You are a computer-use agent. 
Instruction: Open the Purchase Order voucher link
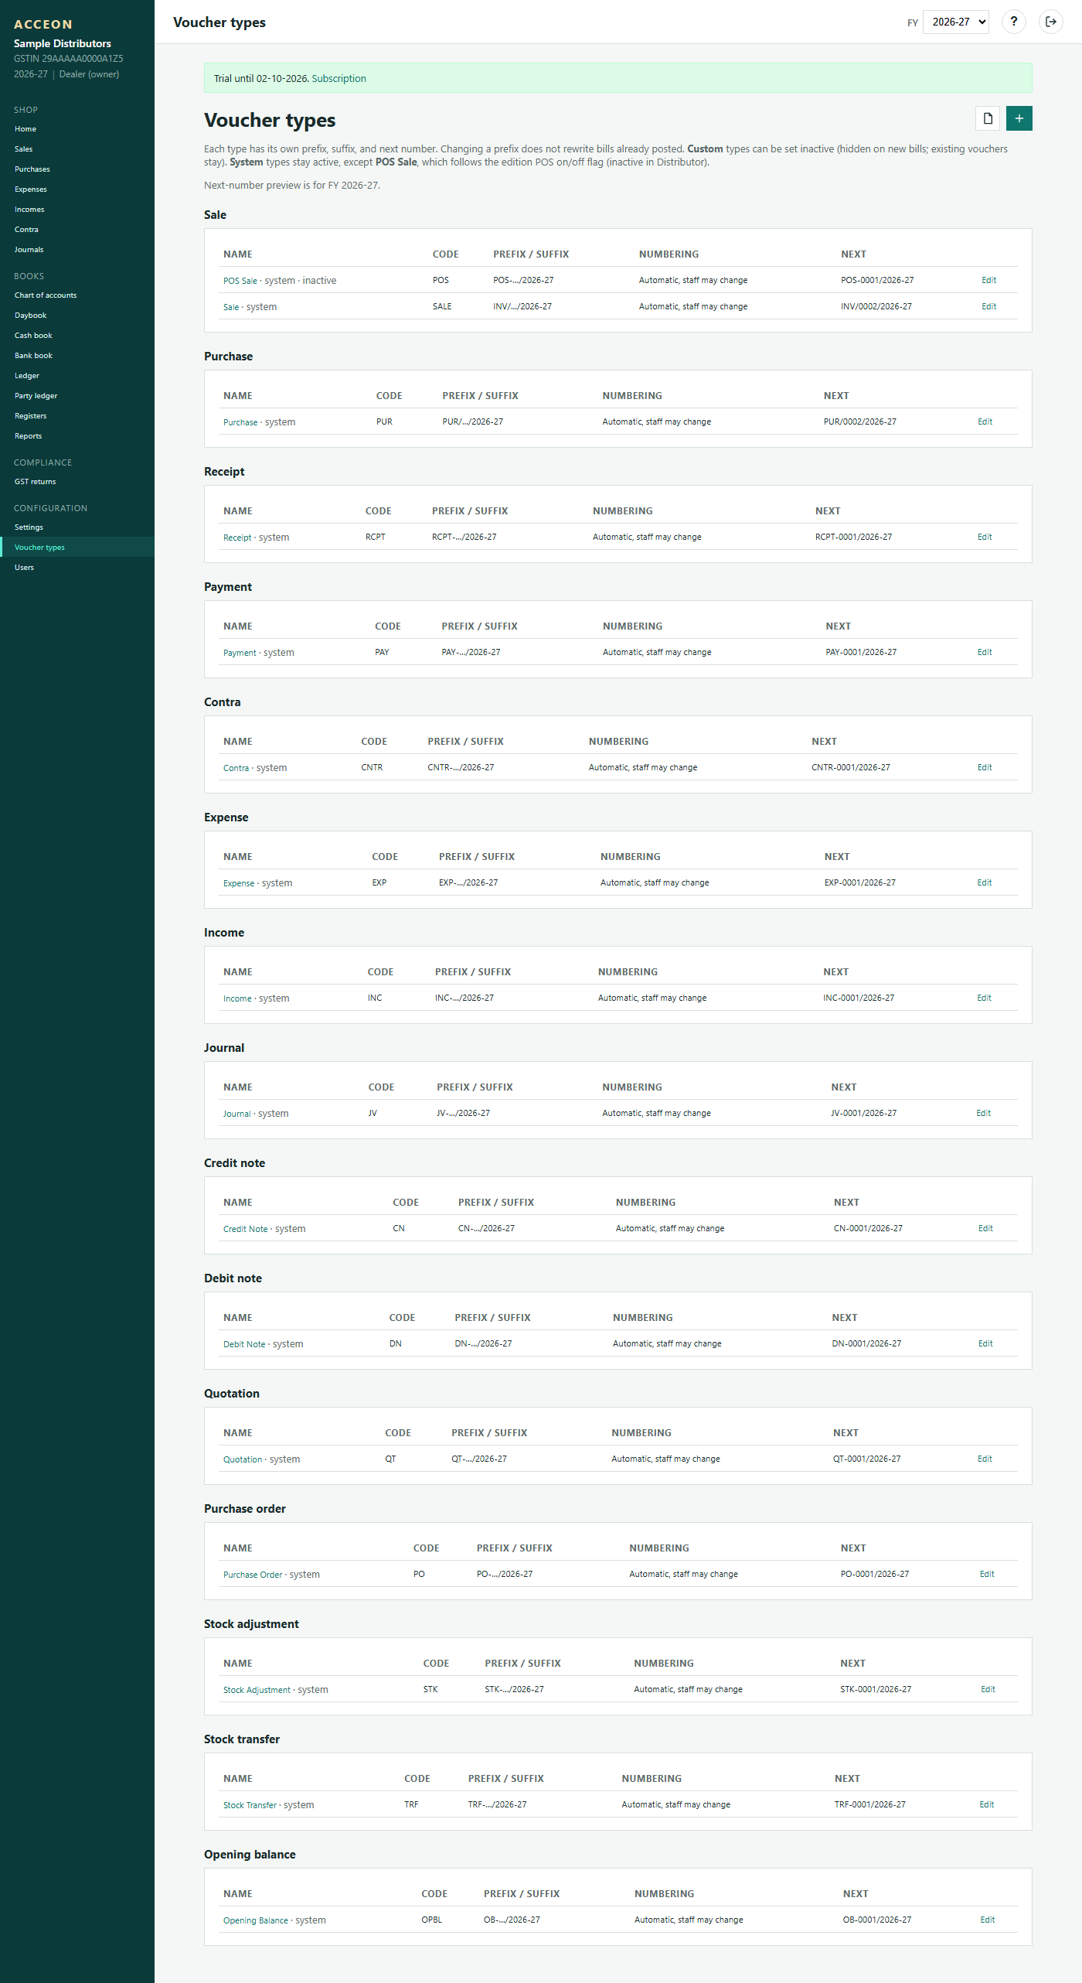coord(253,1575)
